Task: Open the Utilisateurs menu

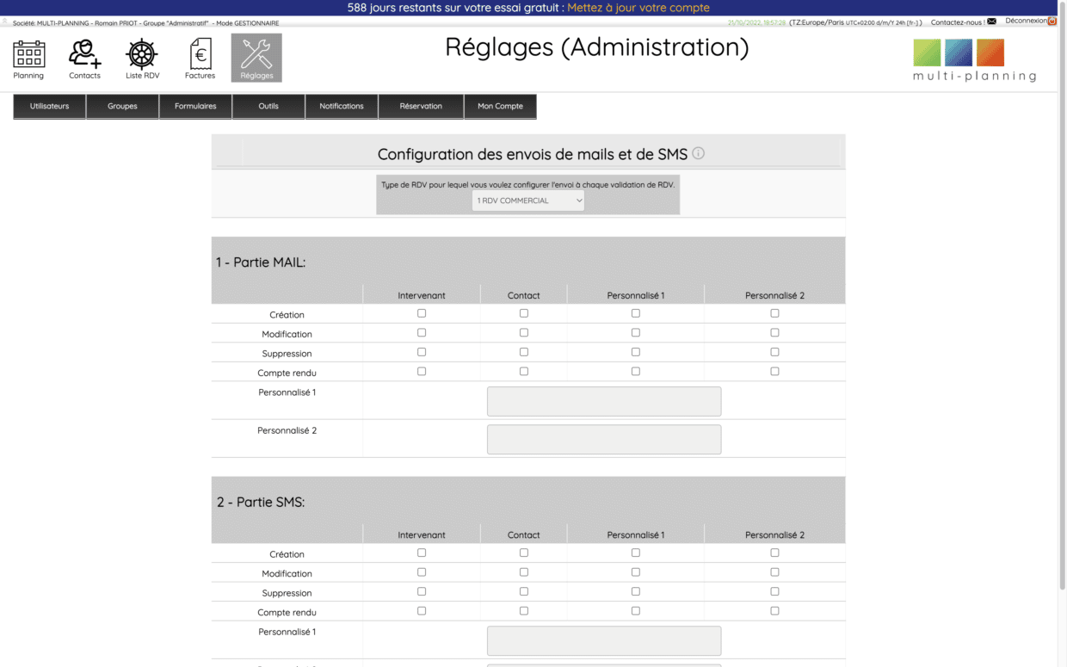Action: coord(49,107)
